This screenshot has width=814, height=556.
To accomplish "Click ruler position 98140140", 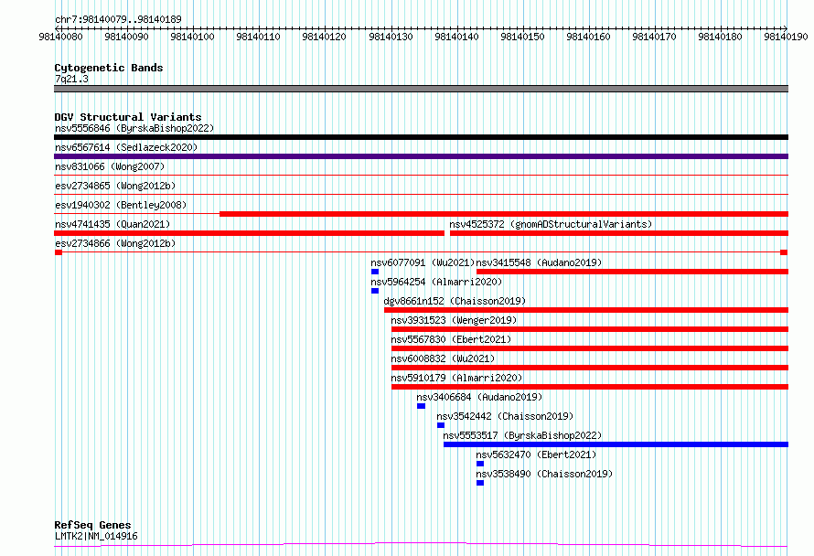I will pyautogui.click(x=456, y=37).
